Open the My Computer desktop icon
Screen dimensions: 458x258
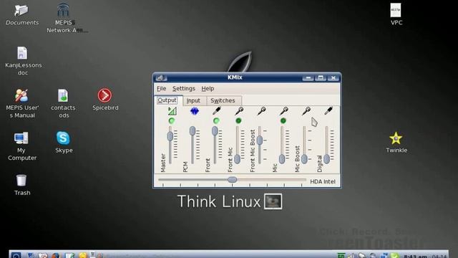pyautogui.click(x=21, y=138)
